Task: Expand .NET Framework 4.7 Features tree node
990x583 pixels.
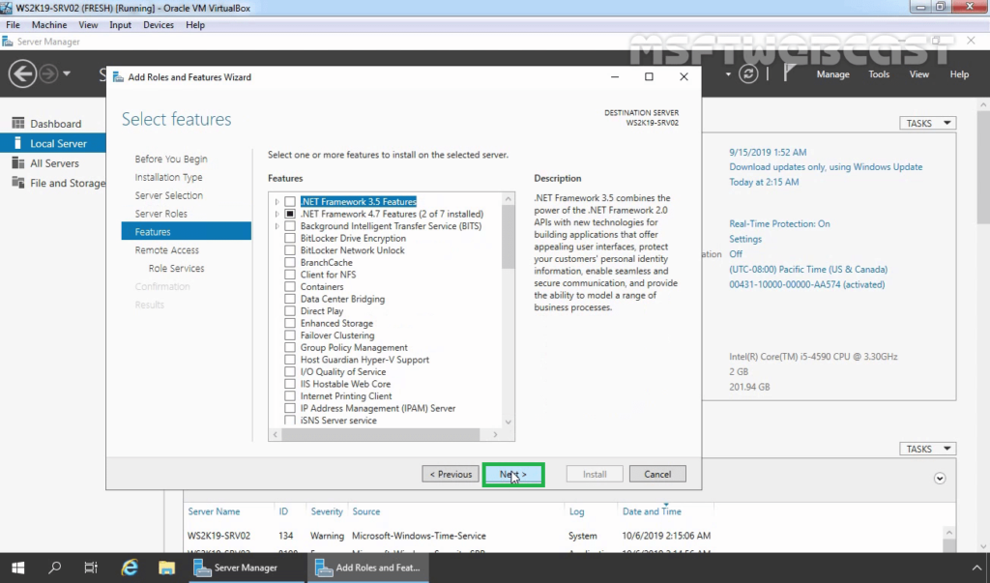Action: click(277, 214)
